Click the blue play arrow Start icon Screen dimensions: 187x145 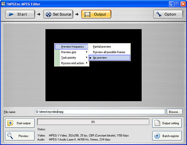pos(11,14)
